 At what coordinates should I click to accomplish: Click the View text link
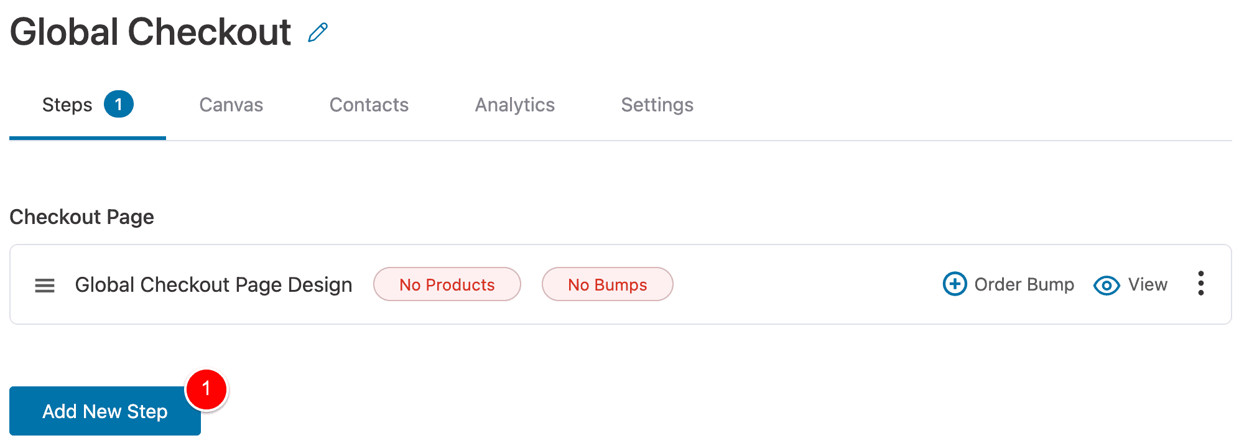click(x=1148, y=284)
